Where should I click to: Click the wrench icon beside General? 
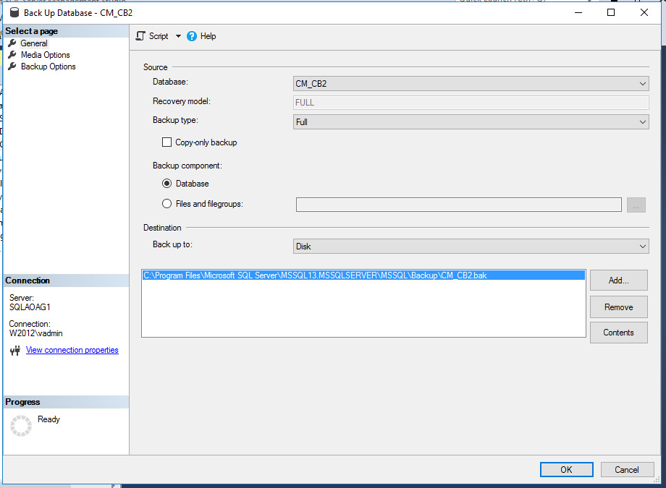[12, 43]
